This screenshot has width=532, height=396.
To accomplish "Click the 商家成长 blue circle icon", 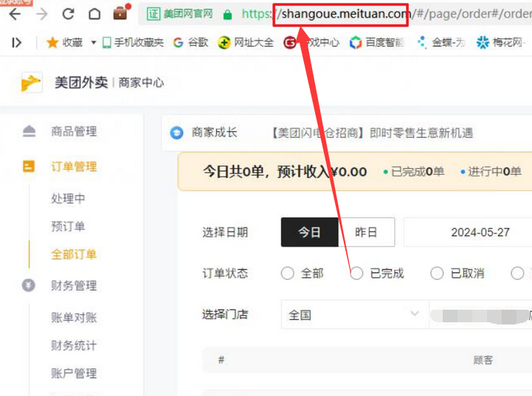I will click(x=176, y=133).
